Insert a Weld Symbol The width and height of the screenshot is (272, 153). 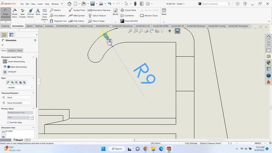coord(76,16)
